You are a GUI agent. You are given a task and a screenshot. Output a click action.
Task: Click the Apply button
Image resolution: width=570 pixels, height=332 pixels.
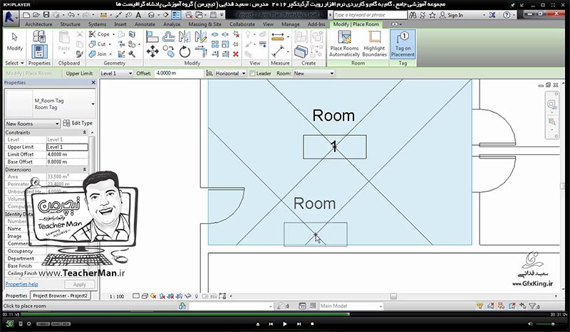(x=80, y=284)
